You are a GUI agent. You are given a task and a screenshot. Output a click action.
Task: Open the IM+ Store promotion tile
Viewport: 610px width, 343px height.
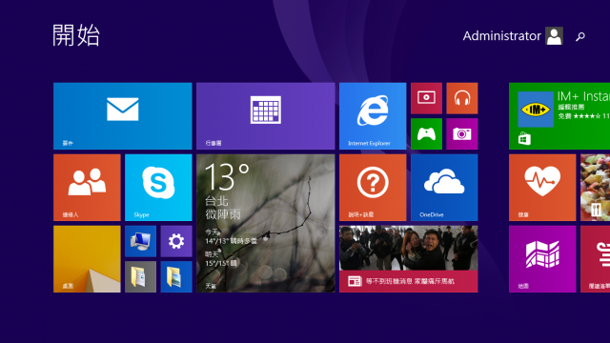559,116
